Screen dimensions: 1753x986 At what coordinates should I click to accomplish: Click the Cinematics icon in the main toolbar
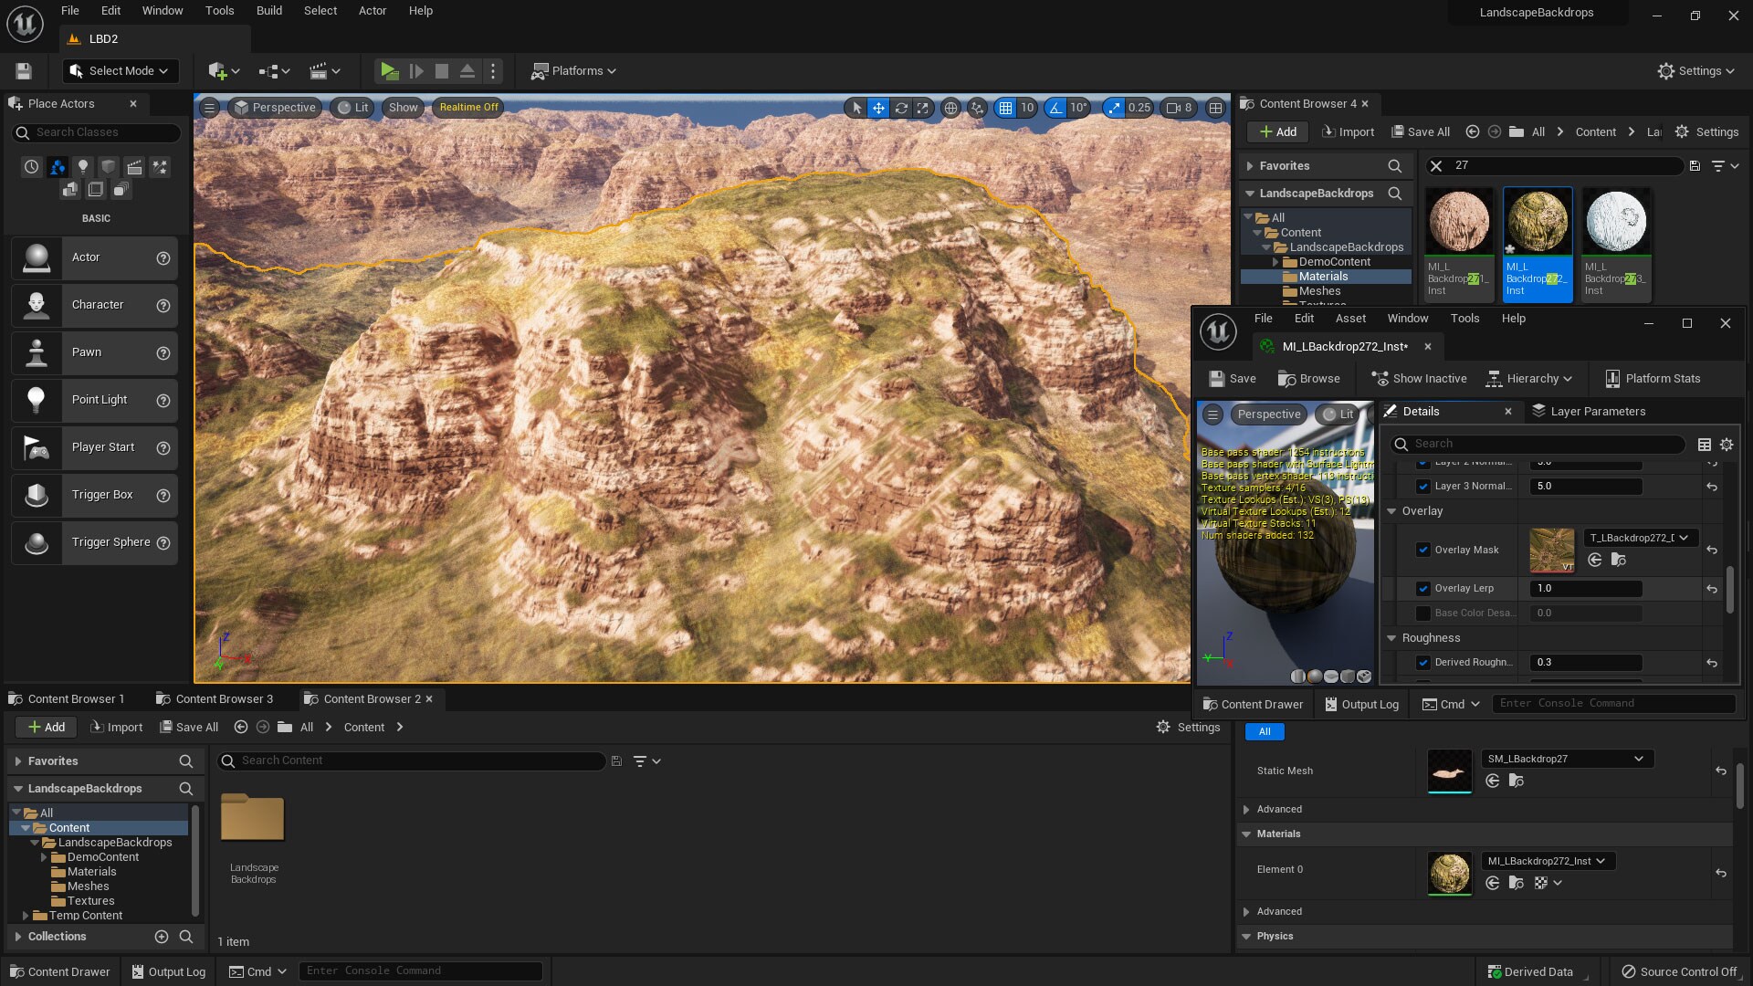[320, 70]
